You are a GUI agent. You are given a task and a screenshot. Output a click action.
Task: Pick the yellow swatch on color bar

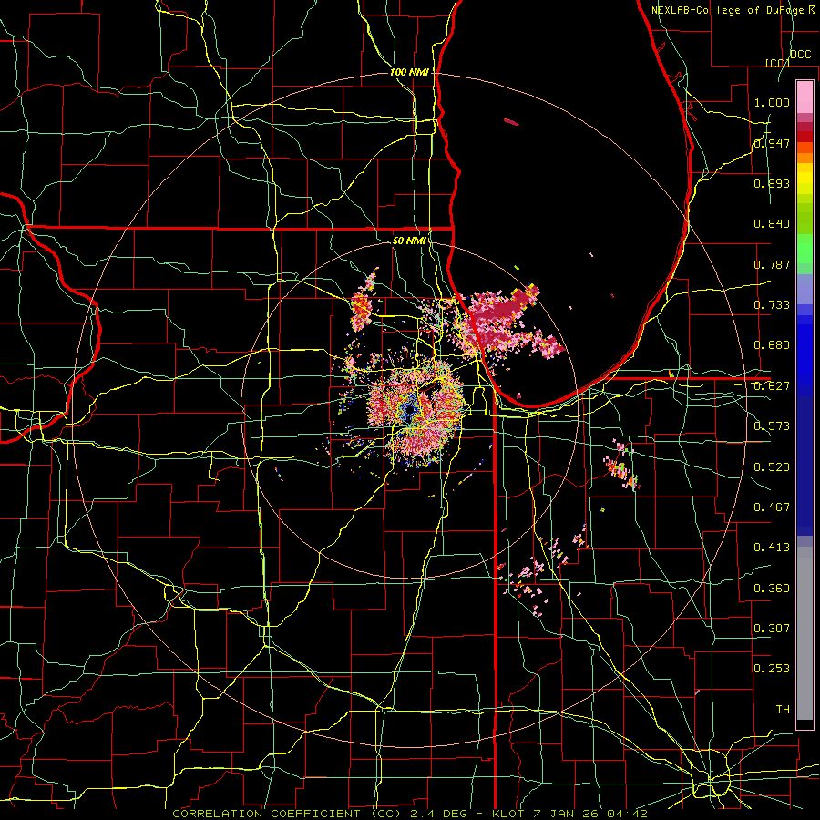click(805, 179)
